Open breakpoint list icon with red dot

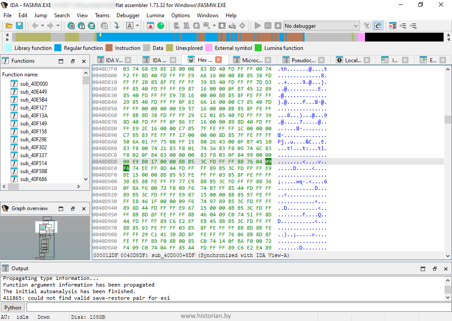tap(392, 26)
